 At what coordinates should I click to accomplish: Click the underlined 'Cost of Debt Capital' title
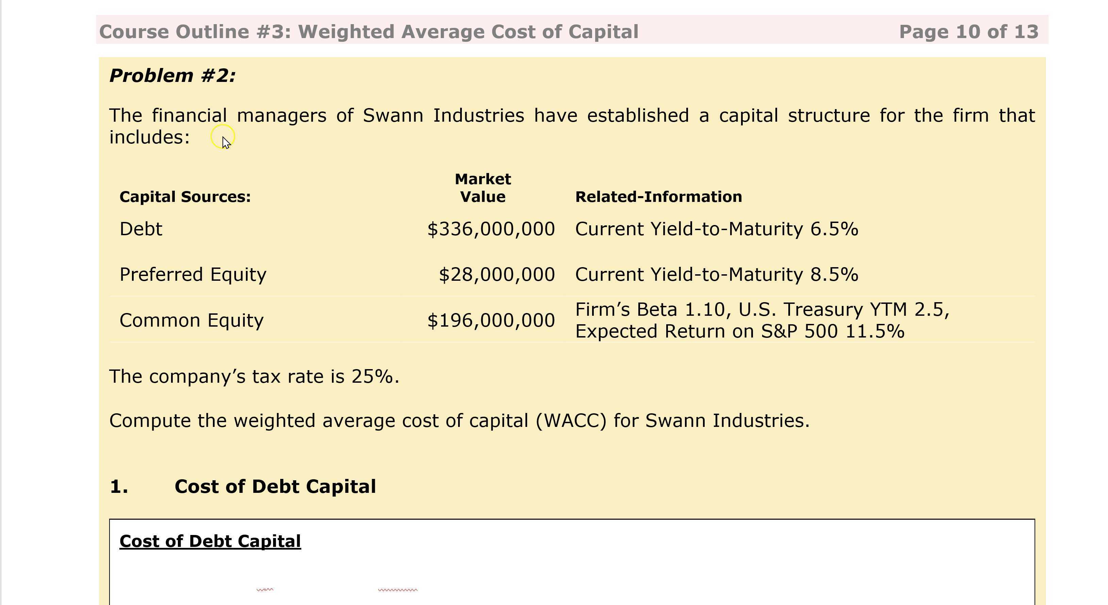[210, 541]
